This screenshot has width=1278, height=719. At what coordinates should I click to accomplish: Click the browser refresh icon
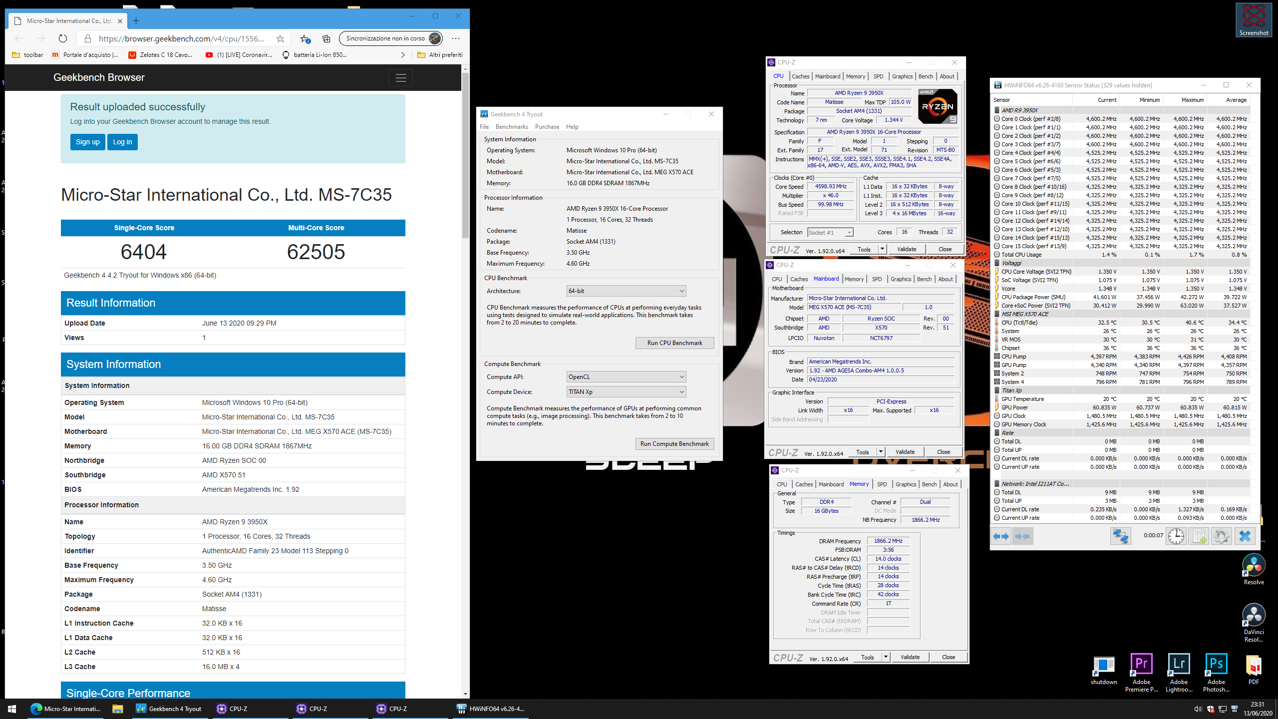click(62, 38)
